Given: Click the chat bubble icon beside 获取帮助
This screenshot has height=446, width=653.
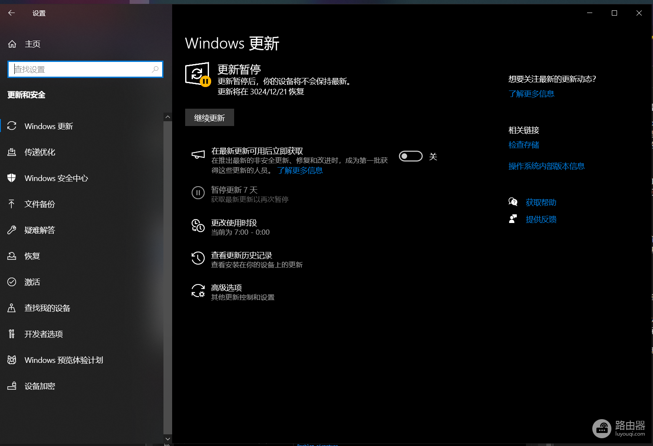Looking at the screenshot, I should (513, 202).
